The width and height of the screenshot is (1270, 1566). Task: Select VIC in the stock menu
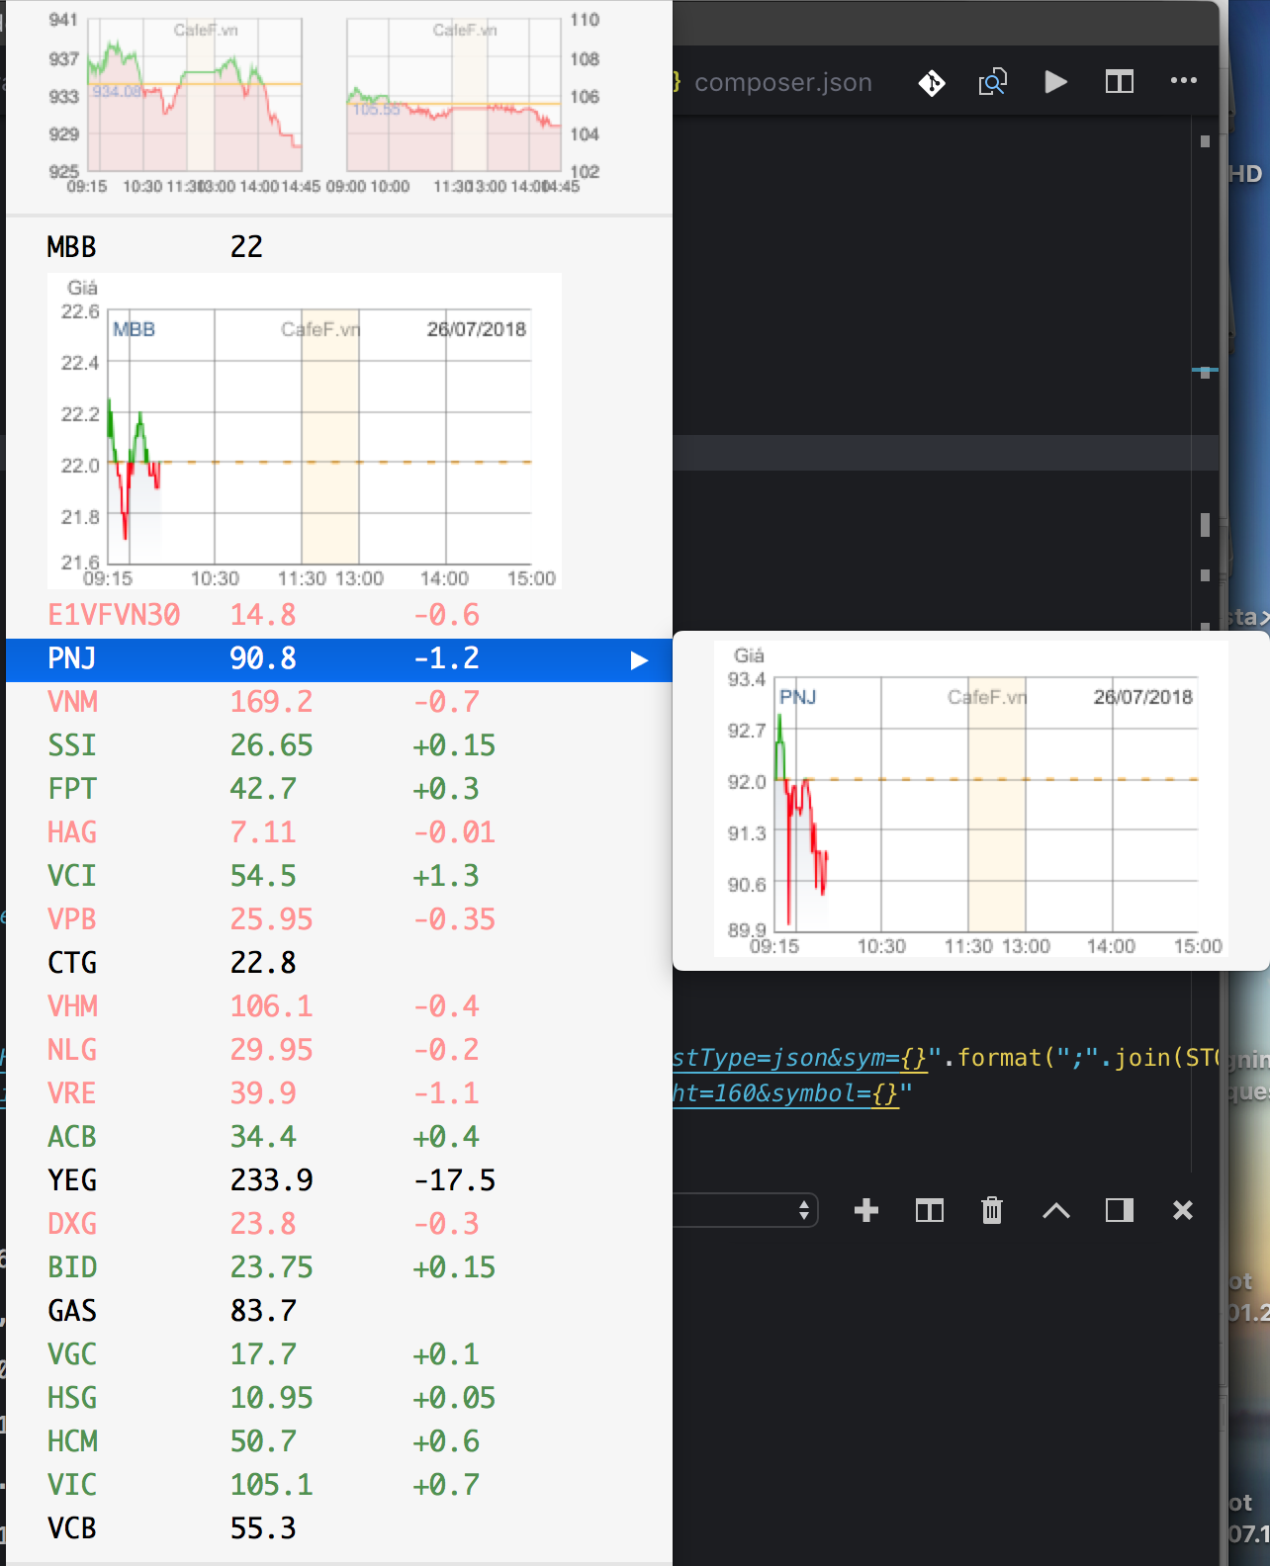tap(339, 1486)
